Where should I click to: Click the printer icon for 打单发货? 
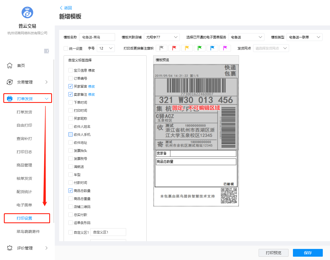click(10, 98)
